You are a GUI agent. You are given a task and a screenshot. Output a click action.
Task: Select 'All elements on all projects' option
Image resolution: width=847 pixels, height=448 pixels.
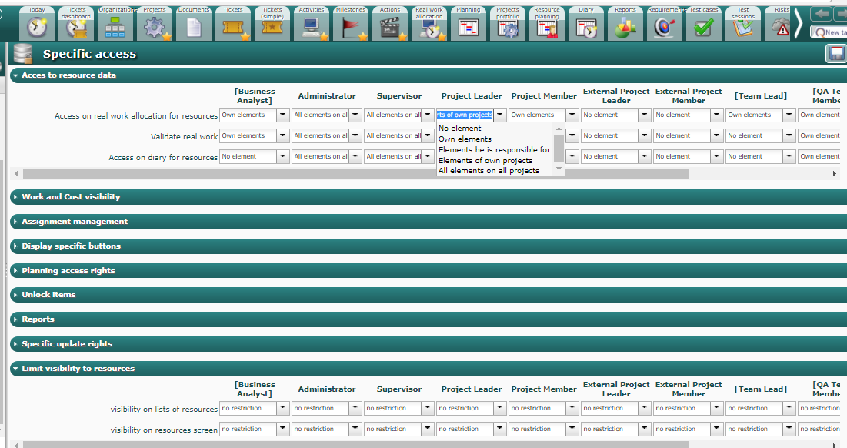pyautogui.click(x=489, y=171)
